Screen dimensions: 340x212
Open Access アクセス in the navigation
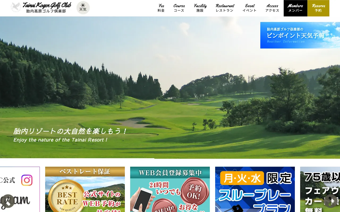pos(272,8)
